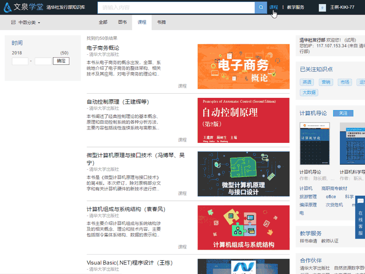Image resolution: width=365 pixels, height=274 pixels.
Task: Open the 计算机科学导论 book cover
Action: pos(352,144)
